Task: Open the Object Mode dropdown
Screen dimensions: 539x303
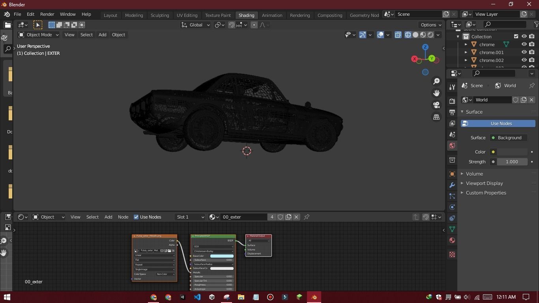Action: tap(39, 35)
